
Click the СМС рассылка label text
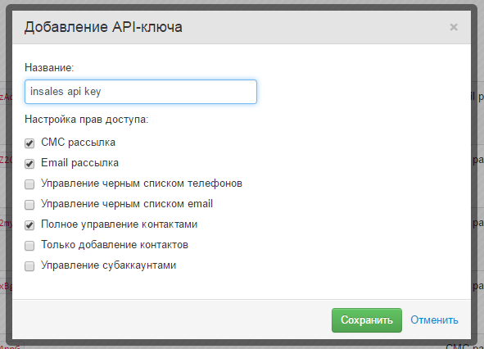tap(78, 143)
